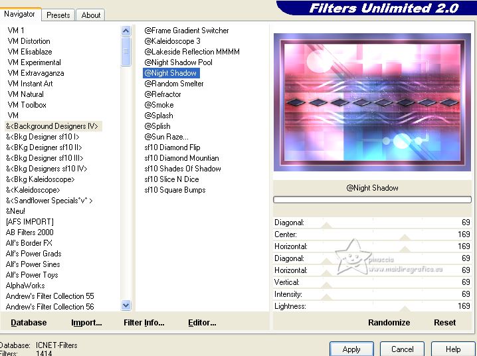This screenshot has height=356, width=477.
Task: Click Randomize settings
Action: pyautogui.click(x=389, y=323)
